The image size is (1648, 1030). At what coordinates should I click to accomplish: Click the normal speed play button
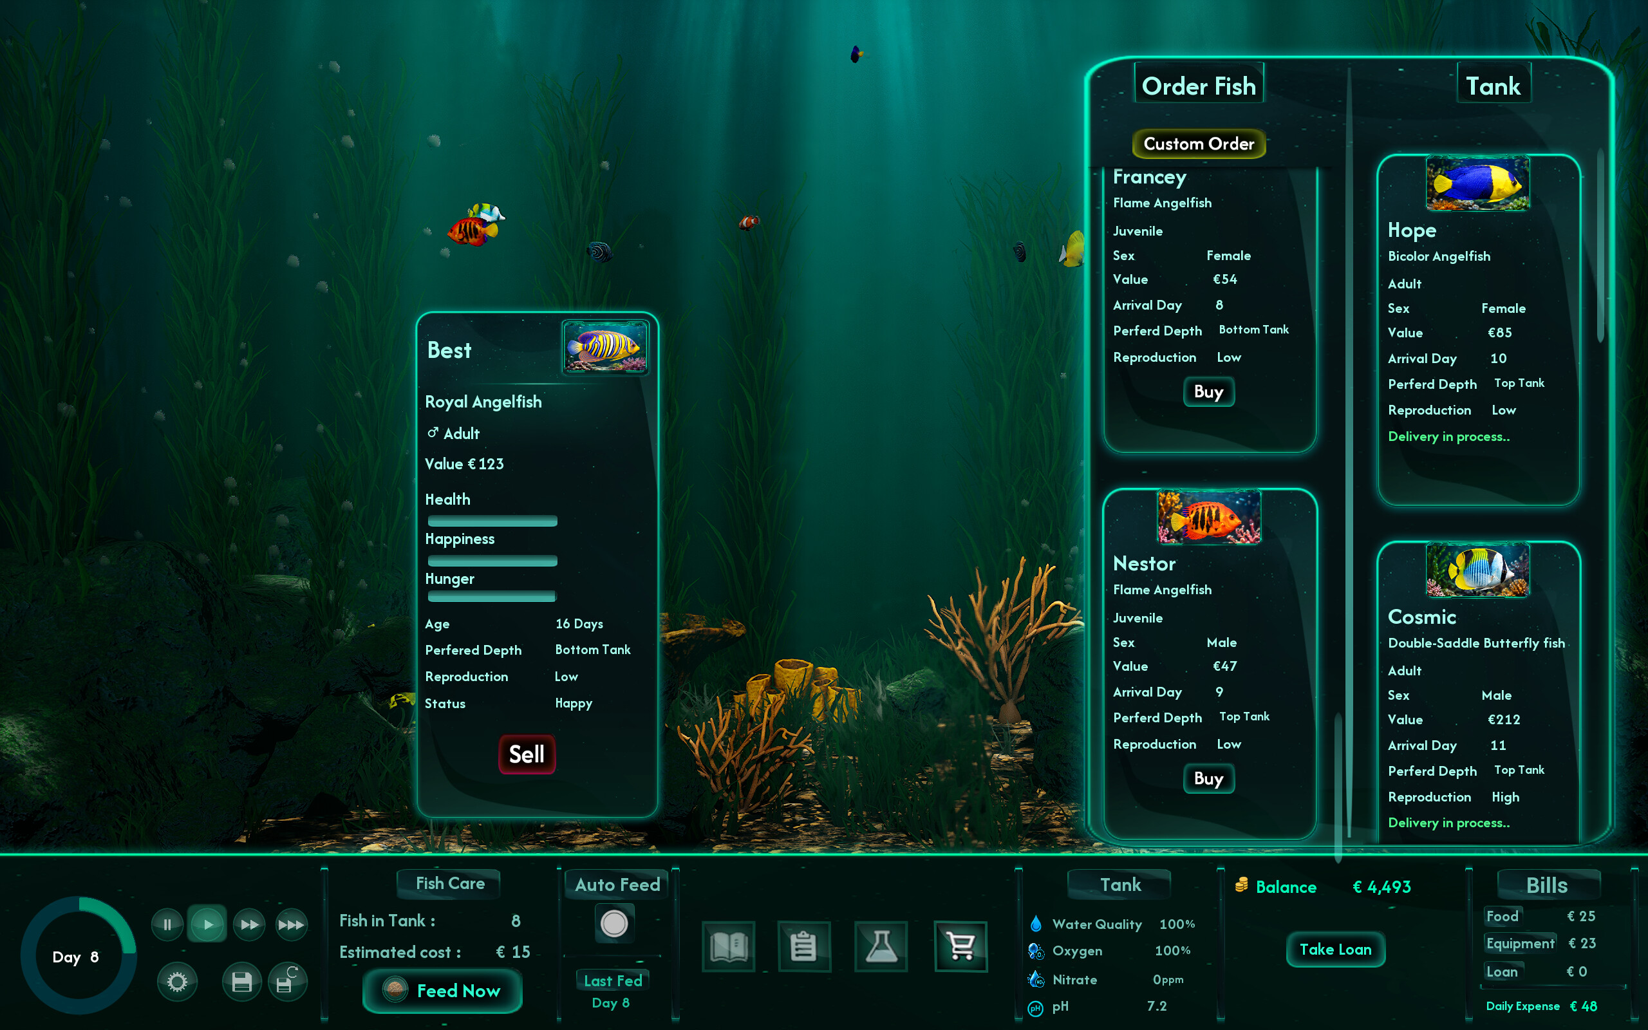(208, 924)
